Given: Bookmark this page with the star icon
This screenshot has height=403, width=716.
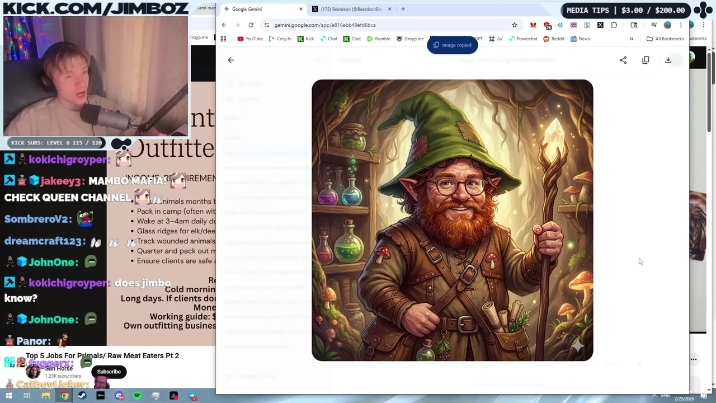Looking at the screenshot, I should pos(514,25).
